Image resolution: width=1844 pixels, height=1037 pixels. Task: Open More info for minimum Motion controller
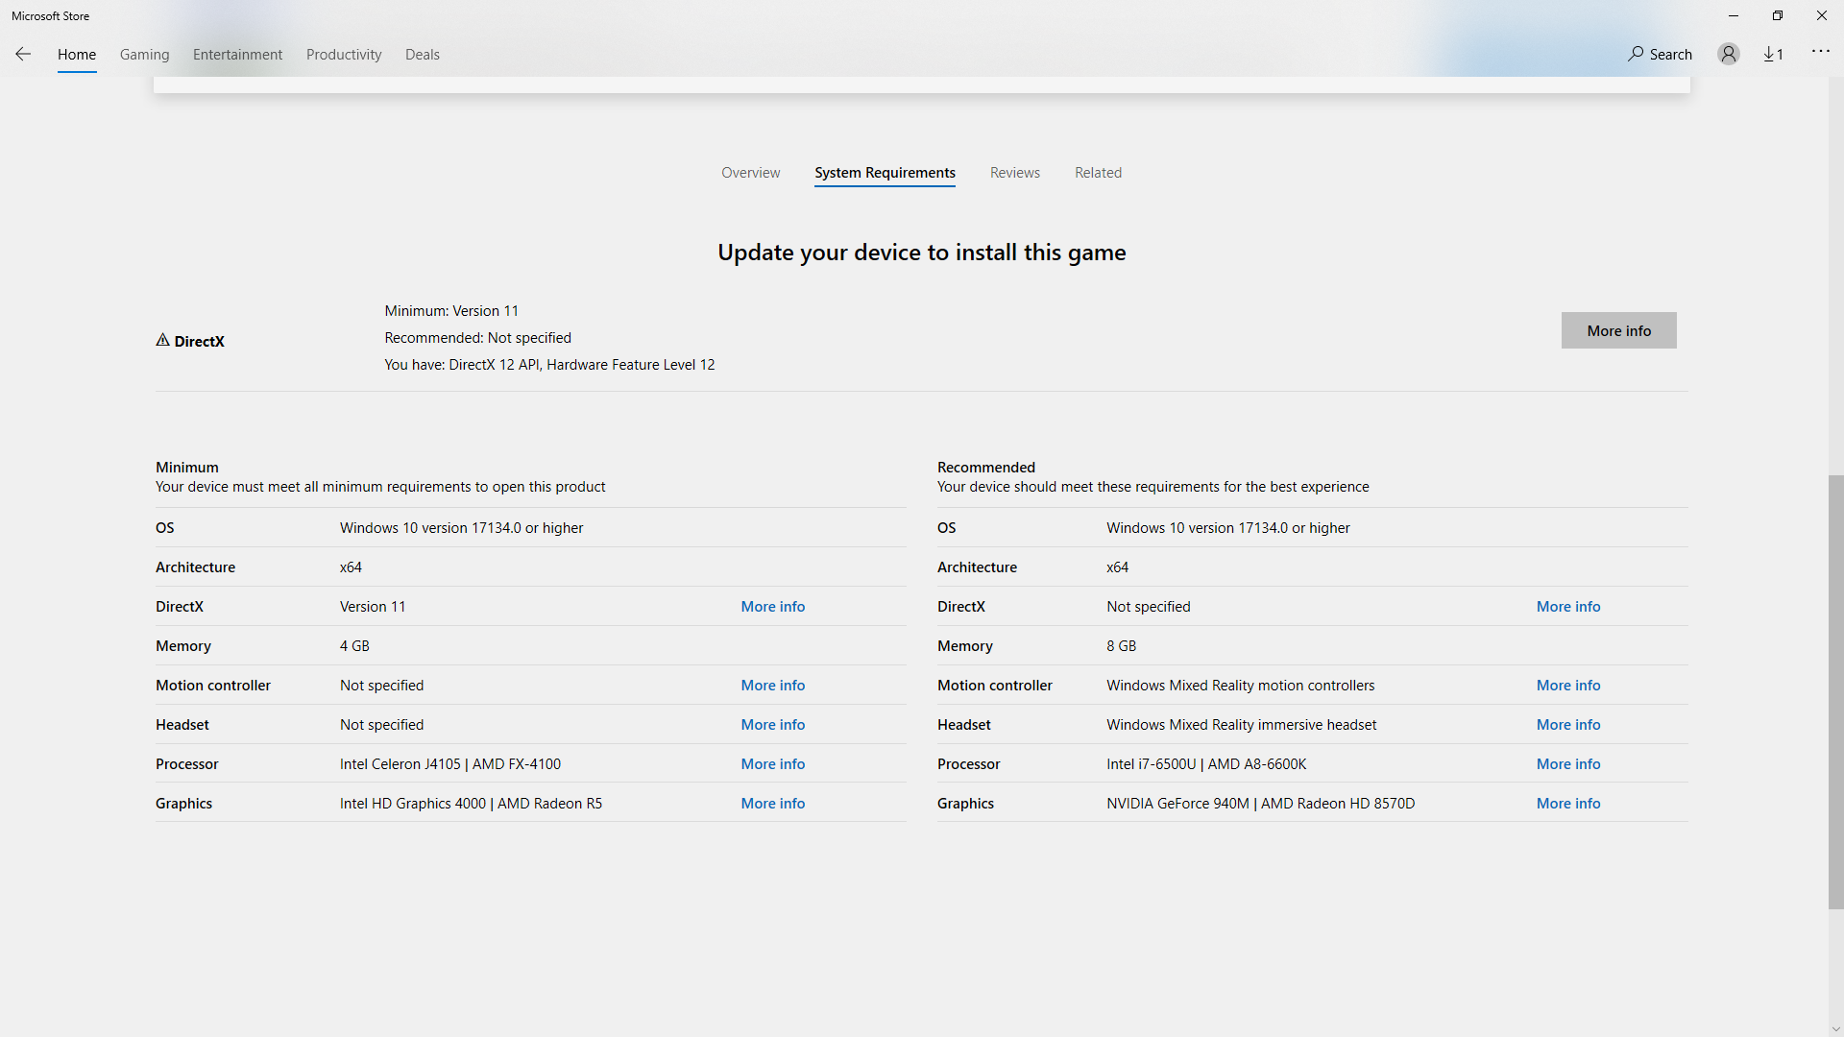(773, 686)
